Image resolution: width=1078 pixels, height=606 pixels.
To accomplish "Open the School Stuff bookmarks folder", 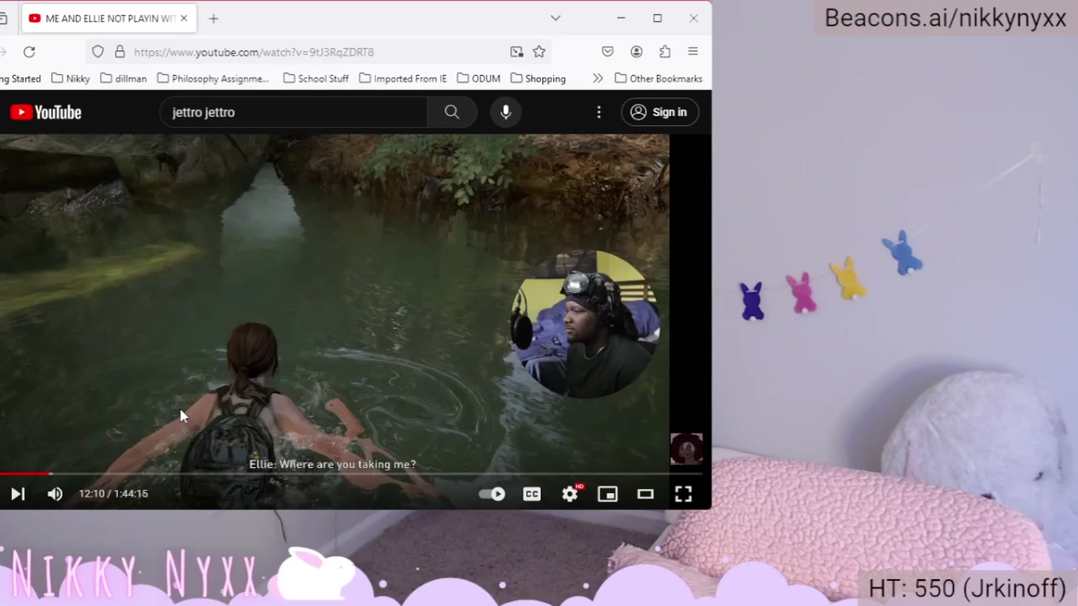I will click(x=316, y=79).
